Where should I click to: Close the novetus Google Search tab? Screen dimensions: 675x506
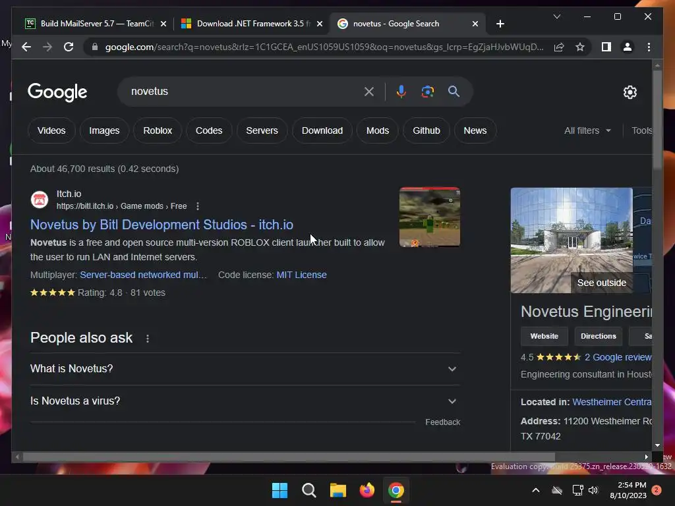[x=475, y=24]
